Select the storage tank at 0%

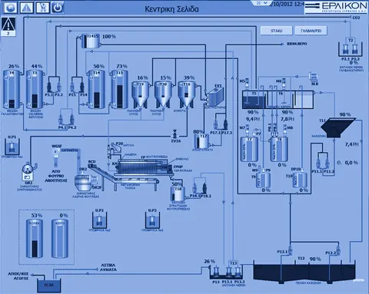tap(60, 239)
